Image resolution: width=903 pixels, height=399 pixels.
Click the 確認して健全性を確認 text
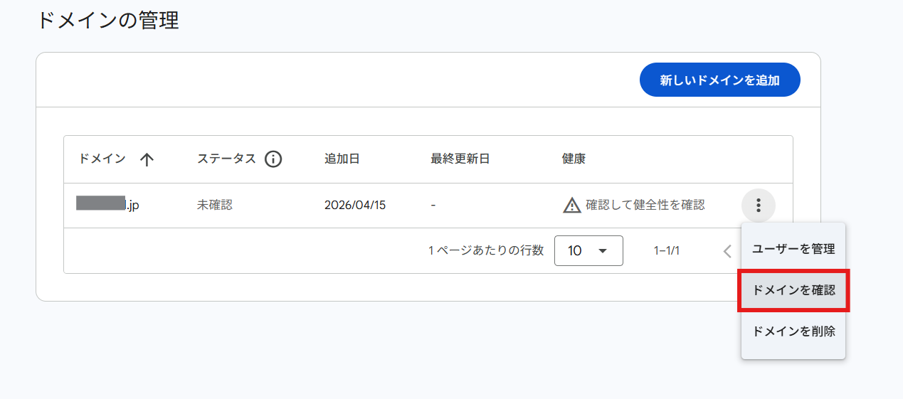pyautogui.click(x=645, y=205)
